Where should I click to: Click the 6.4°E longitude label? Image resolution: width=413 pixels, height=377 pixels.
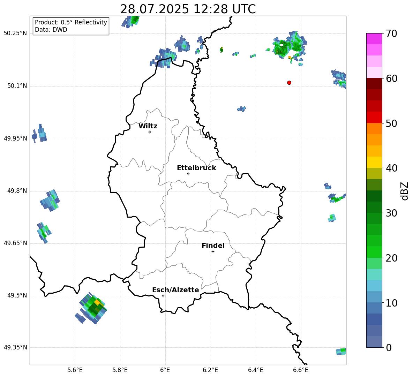(x=256, y=370)
